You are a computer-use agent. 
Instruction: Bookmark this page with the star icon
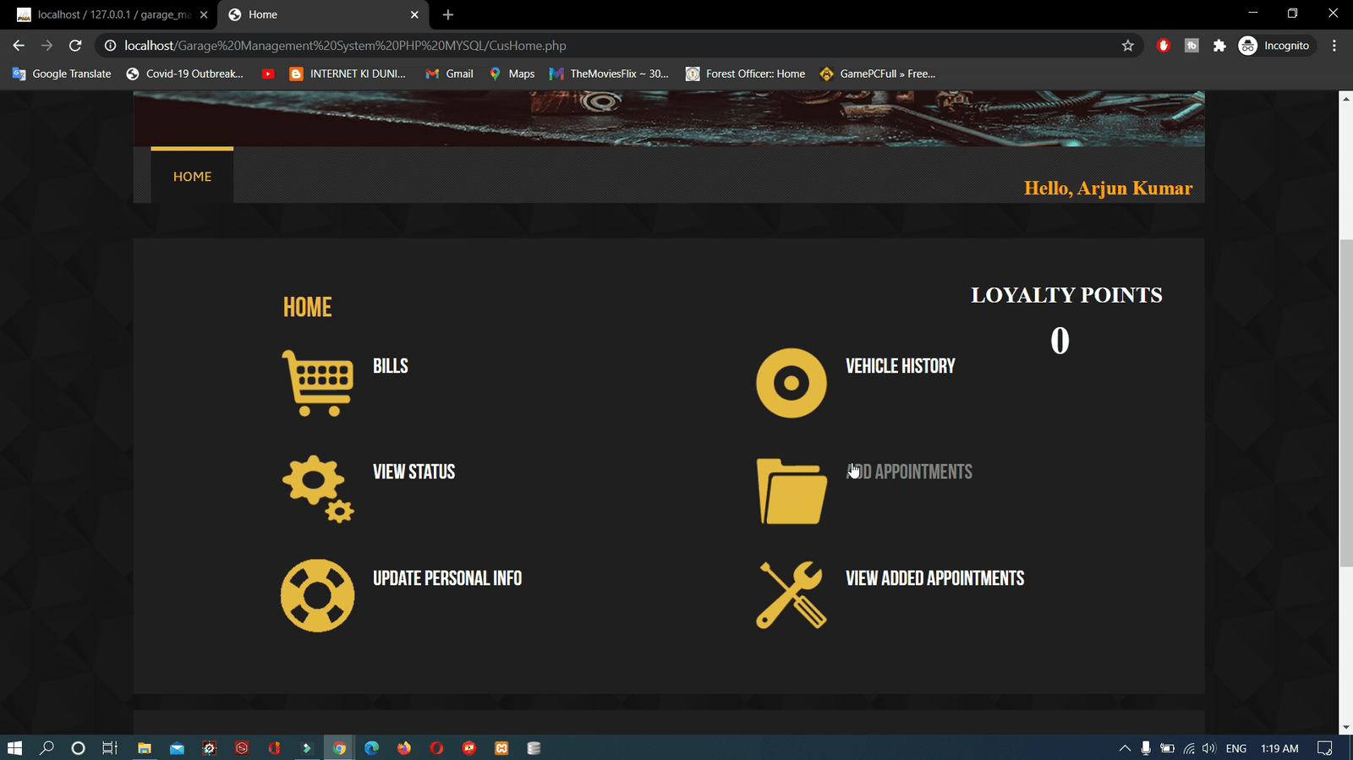tap(1127, 46)
